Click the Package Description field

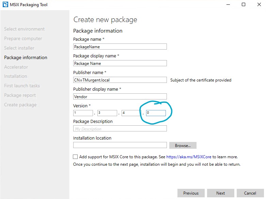pos(120,129)
